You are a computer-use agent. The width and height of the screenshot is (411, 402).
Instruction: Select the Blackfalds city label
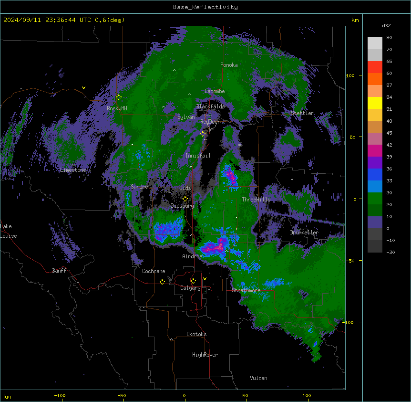210,106
